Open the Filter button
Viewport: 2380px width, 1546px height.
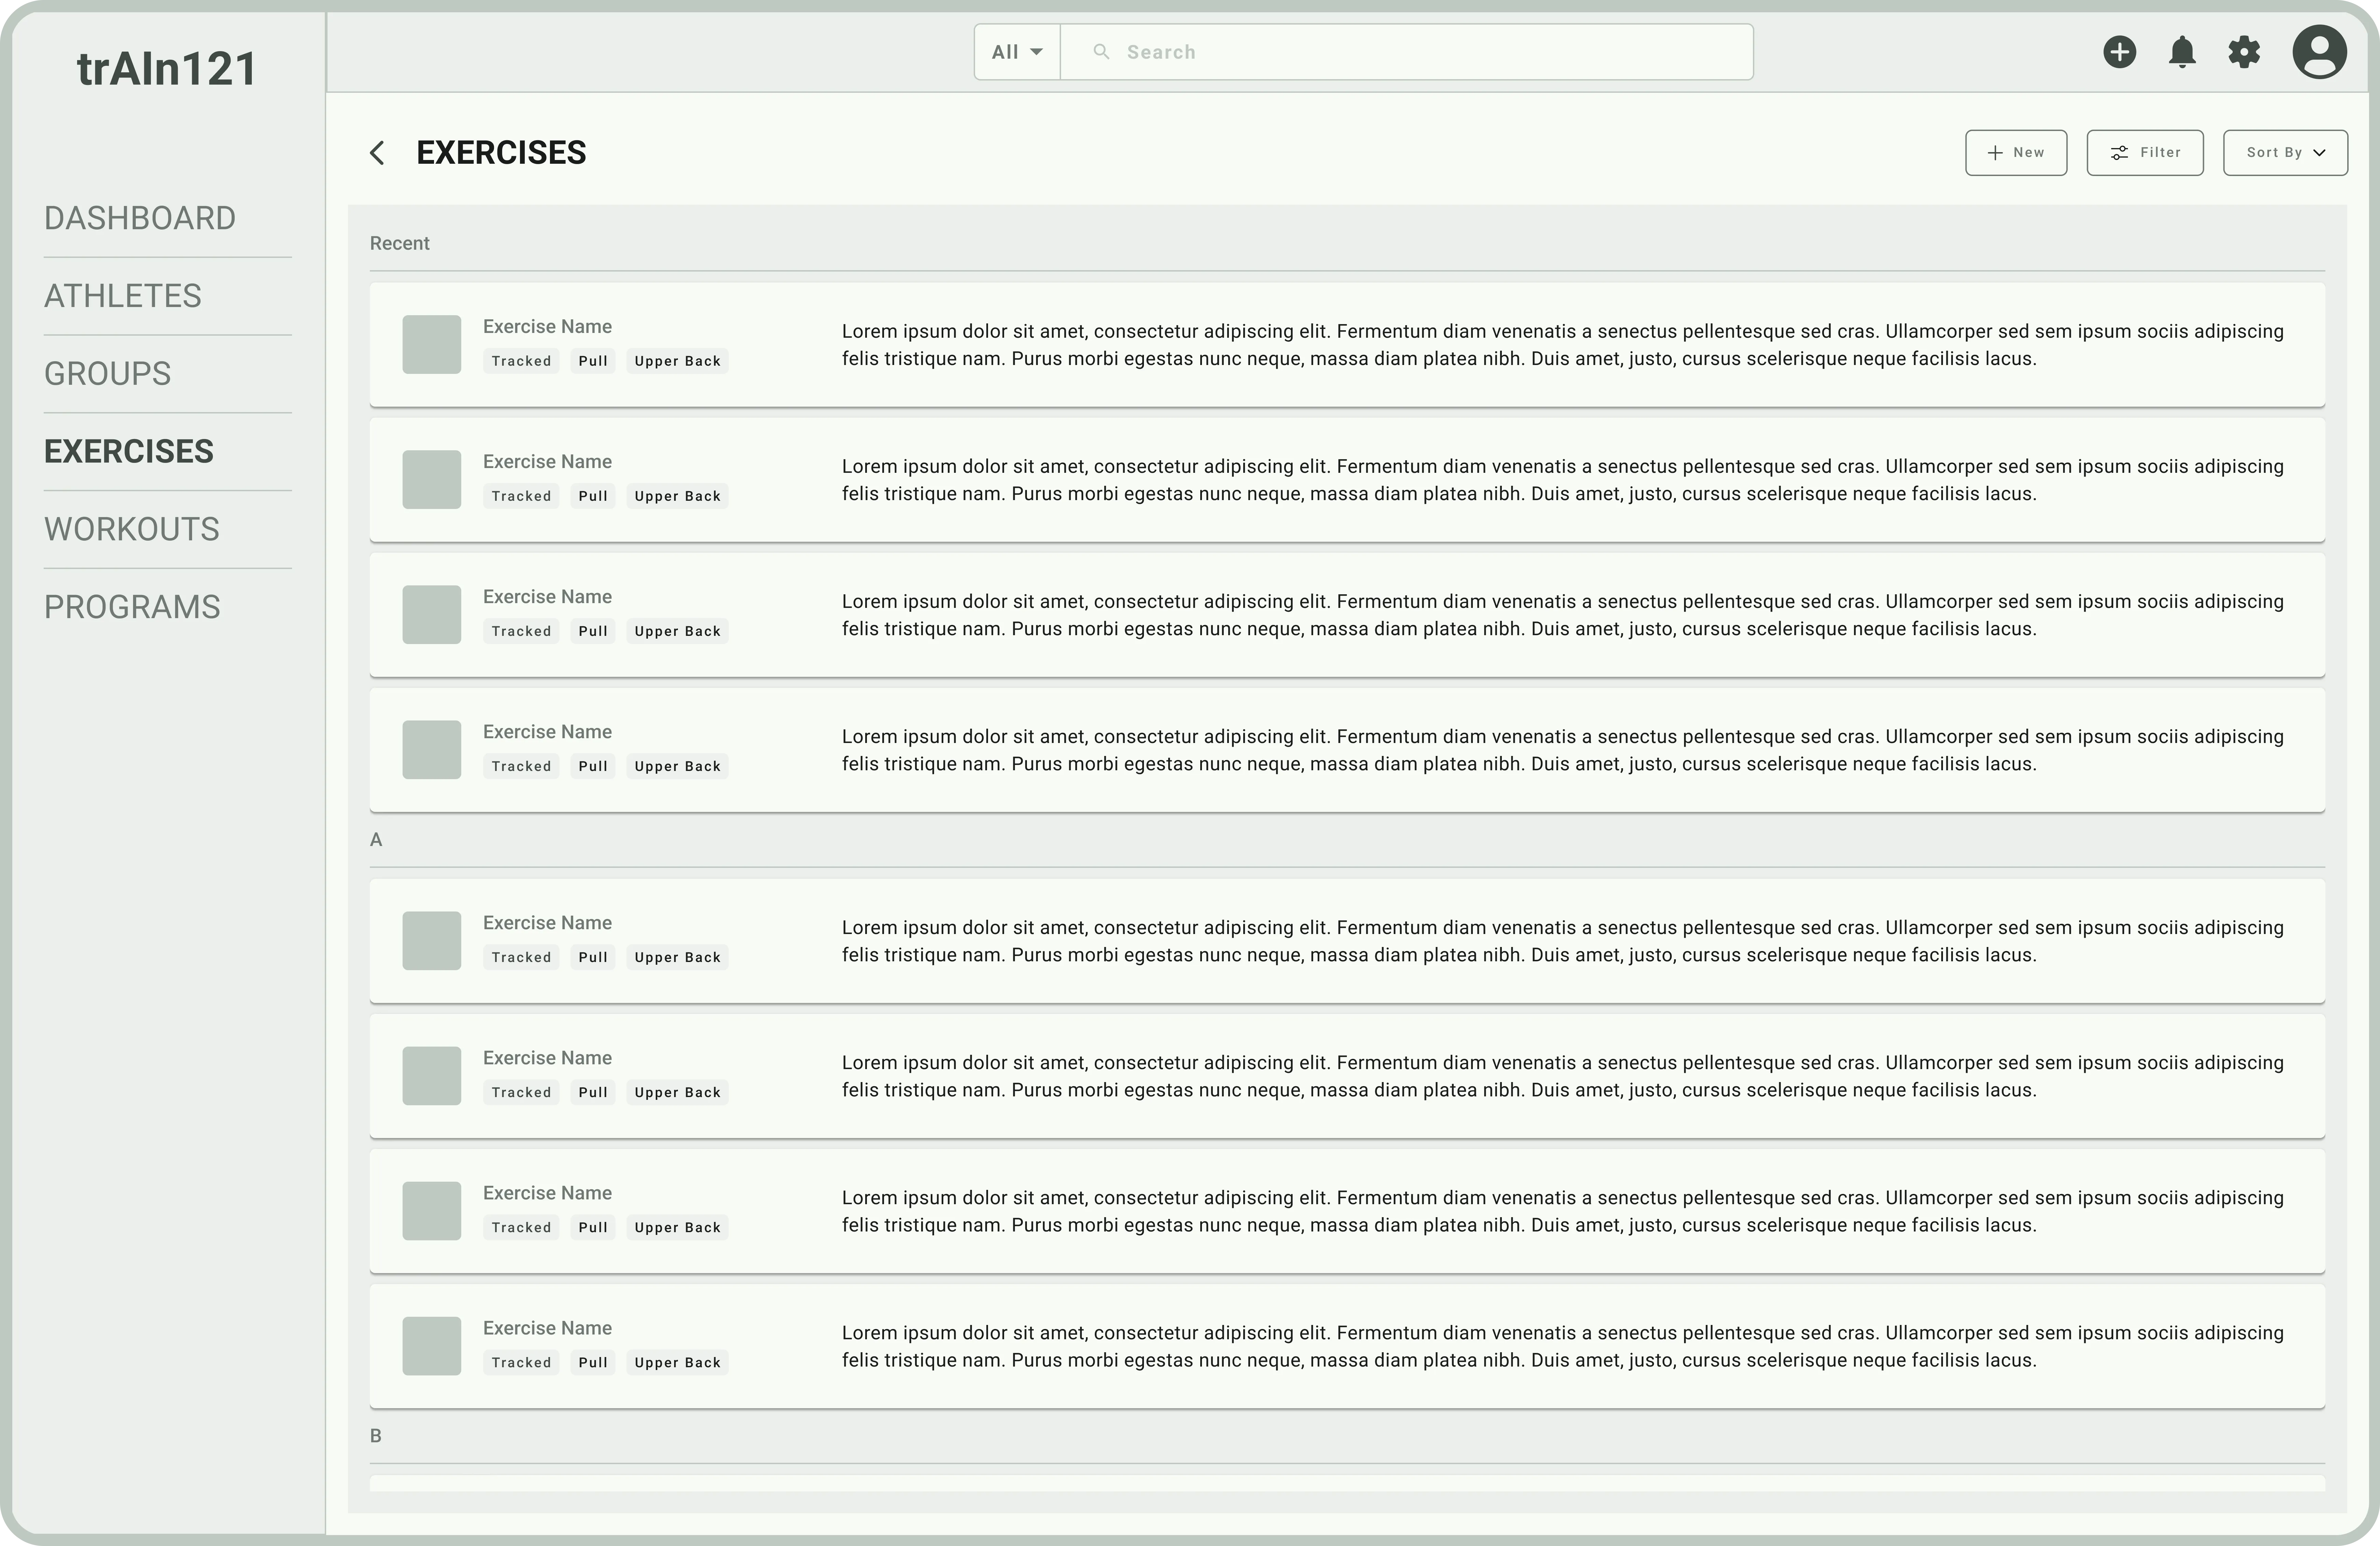2145,152
